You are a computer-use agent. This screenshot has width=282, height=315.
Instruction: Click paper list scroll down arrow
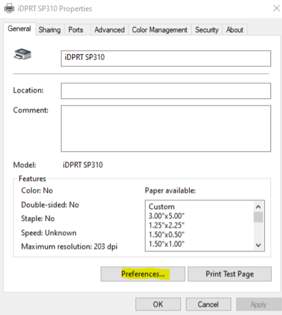258,245
